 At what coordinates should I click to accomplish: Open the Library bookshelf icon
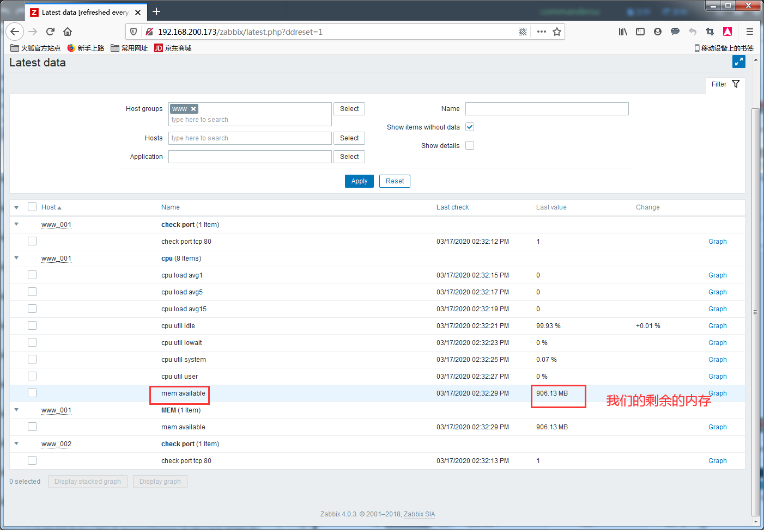click(623, 32)
